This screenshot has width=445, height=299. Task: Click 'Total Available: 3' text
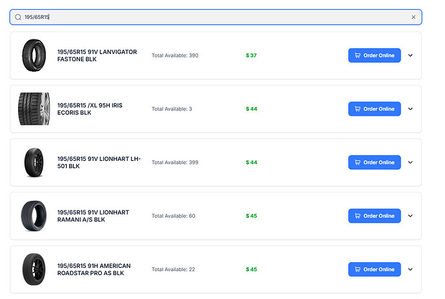coord(172,109)
